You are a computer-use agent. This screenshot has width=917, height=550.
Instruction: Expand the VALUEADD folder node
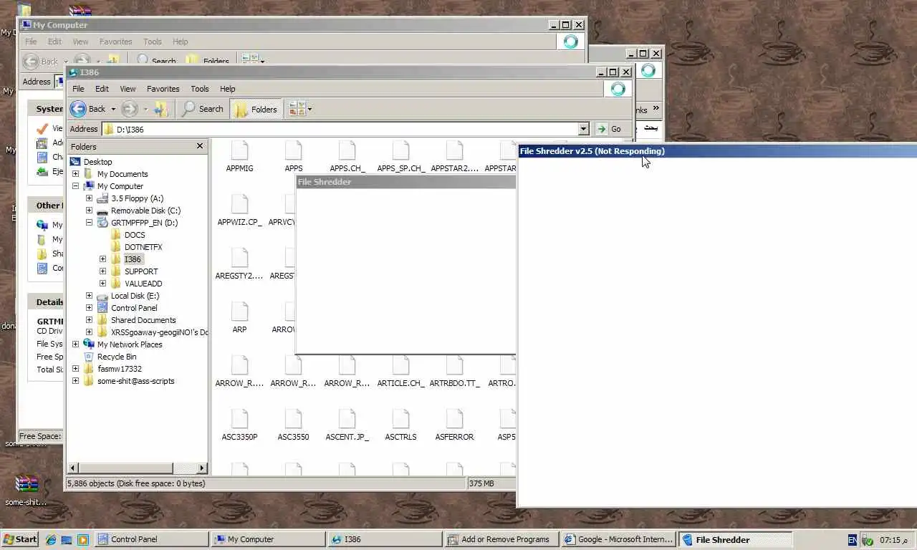pos(102,284)
